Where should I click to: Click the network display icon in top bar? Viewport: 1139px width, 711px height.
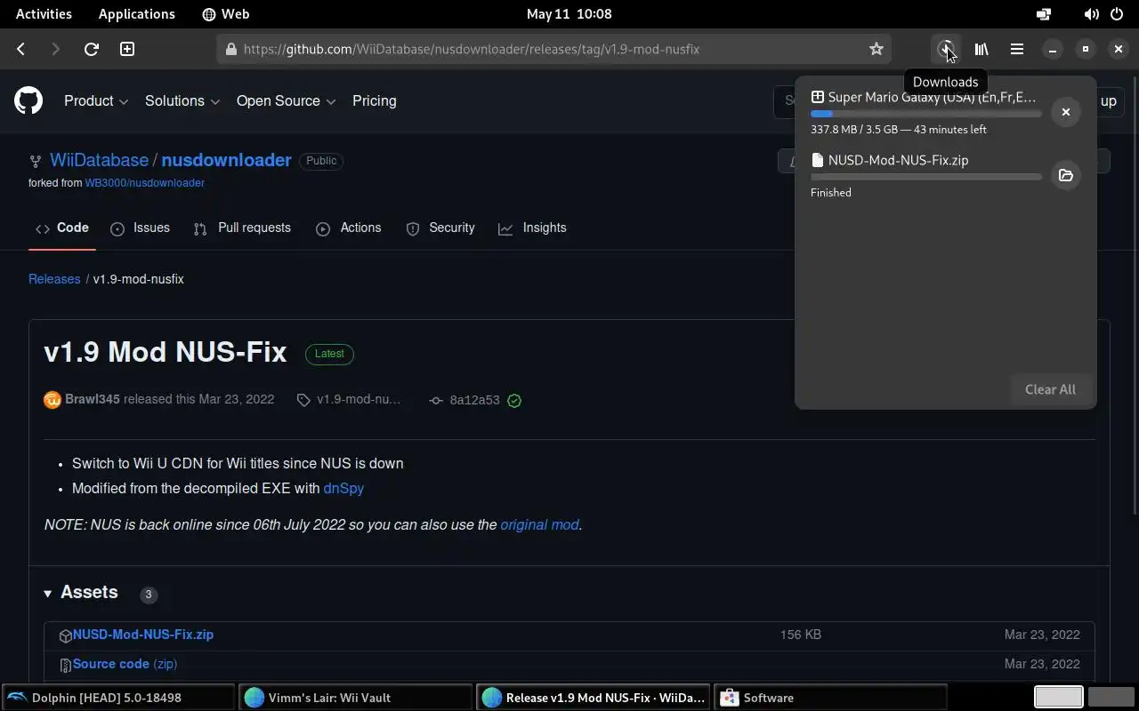[1044, 14]
